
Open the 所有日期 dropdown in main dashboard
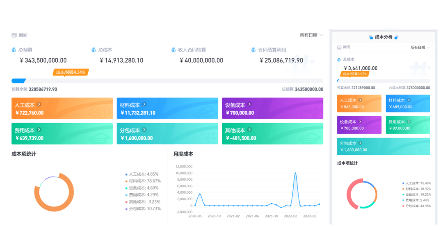pyautogui.click(x=311, y=35)
